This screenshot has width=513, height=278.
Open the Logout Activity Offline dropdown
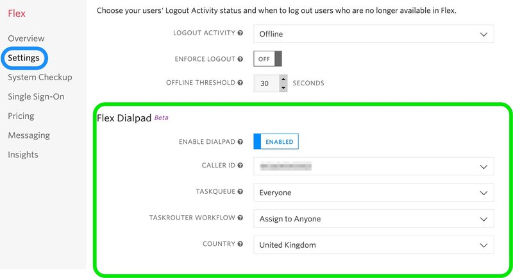[x=374, y=34]
